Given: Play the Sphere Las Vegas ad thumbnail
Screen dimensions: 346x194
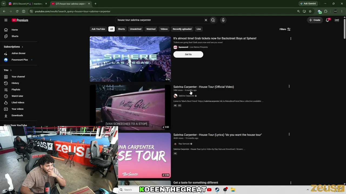Looking at the screenshot, I should pos(130,59).
